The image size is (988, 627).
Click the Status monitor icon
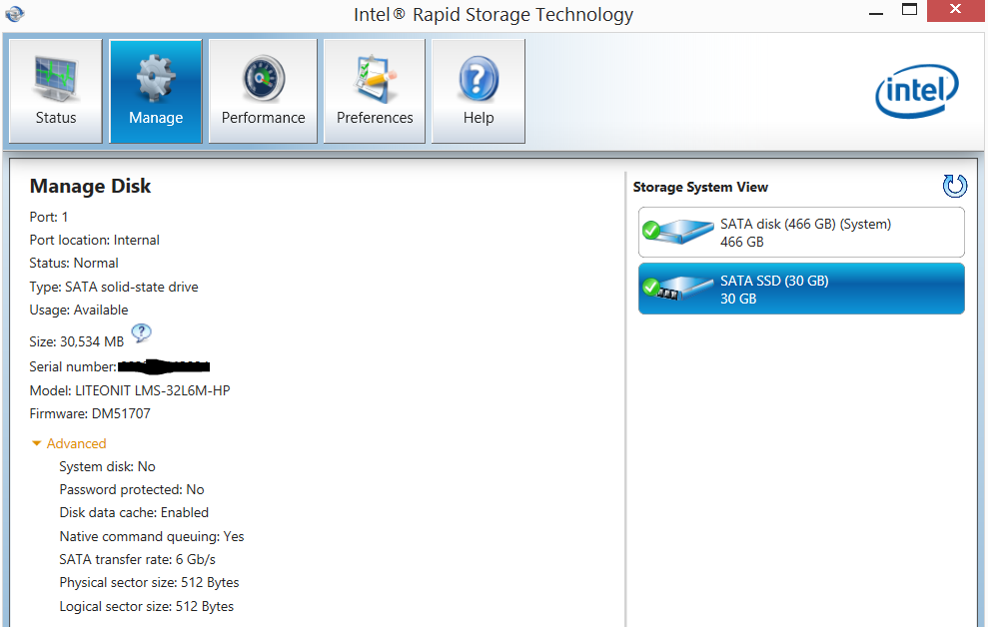pos(56,78)
